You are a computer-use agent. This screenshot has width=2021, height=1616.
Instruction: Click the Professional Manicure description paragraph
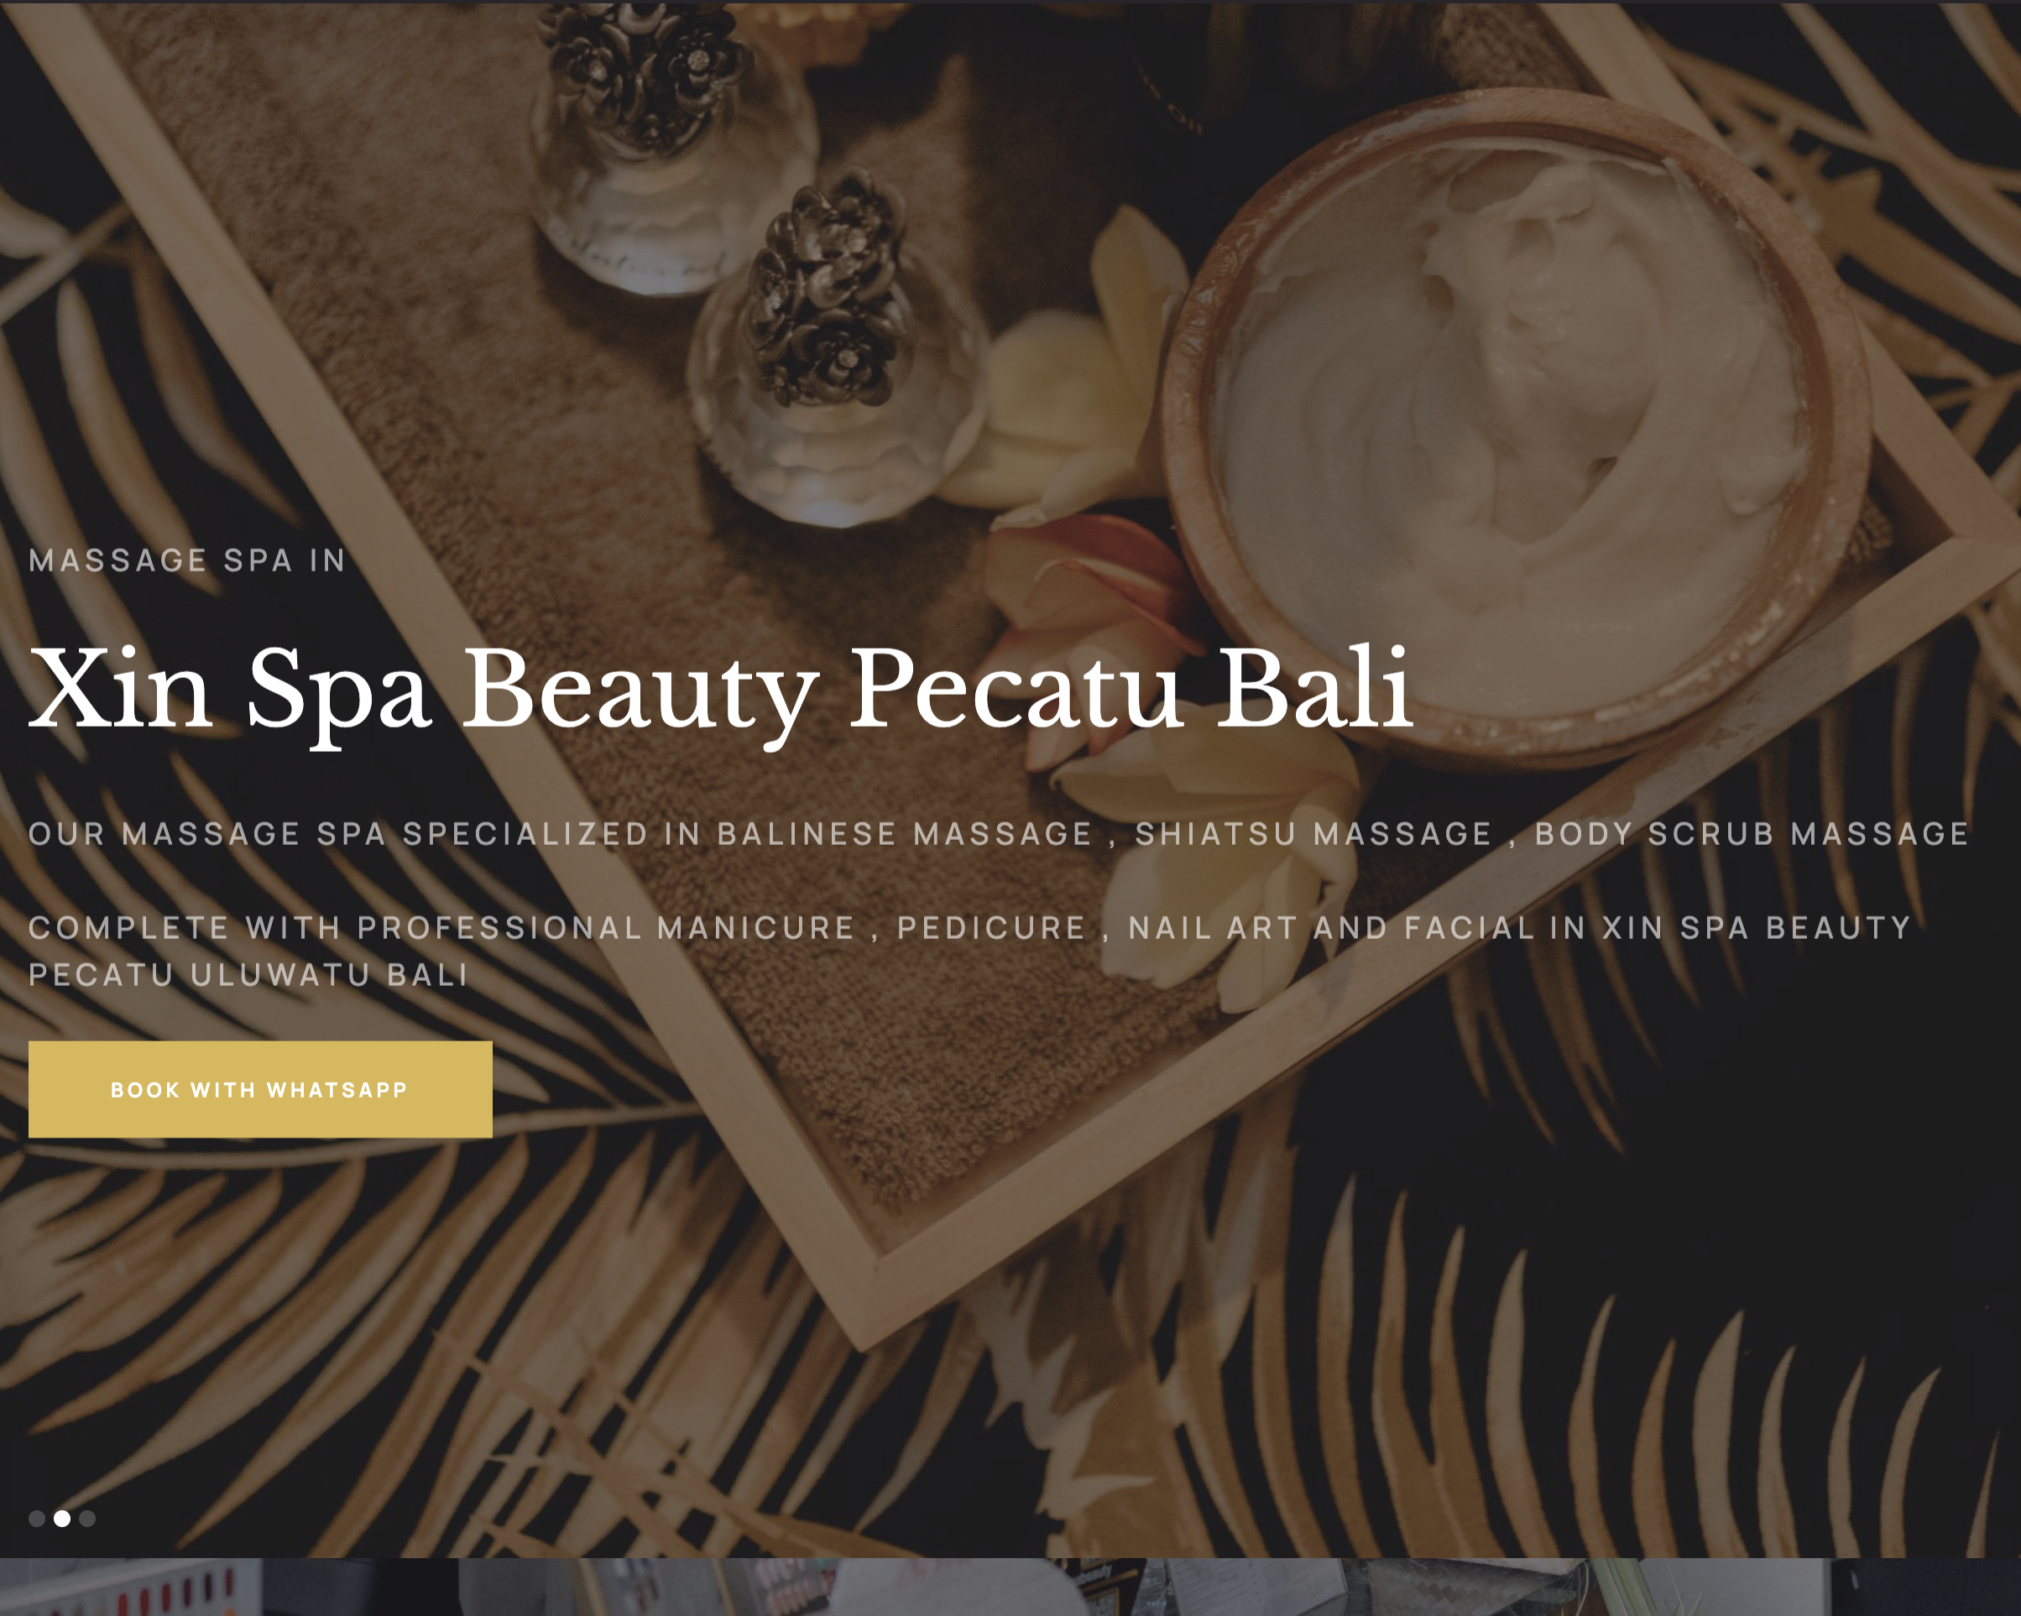click(970, 951)
